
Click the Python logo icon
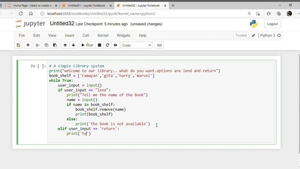pos(254,24)
